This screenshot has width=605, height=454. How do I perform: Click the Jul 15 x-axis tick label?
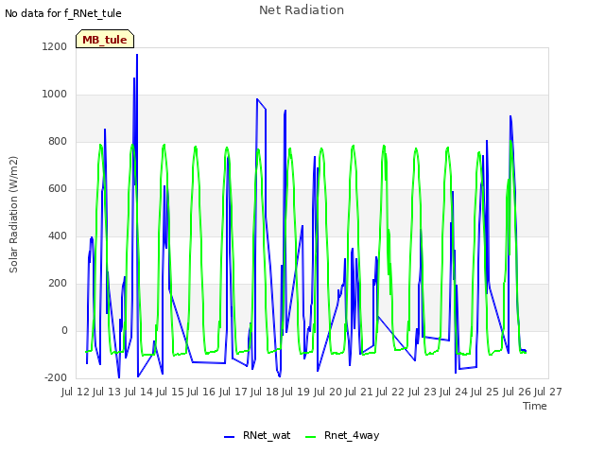click(x=170, y=392)
